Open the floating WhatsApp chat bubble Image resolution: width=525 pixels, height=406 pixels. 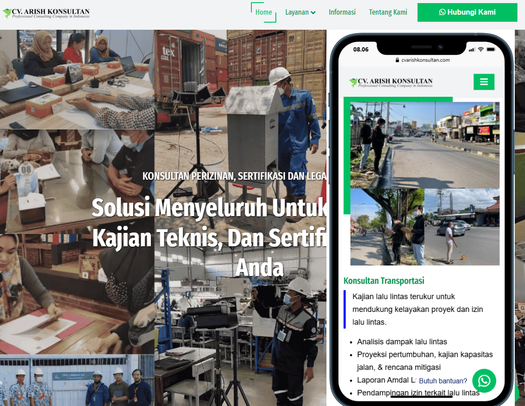[x=484, y=381]
